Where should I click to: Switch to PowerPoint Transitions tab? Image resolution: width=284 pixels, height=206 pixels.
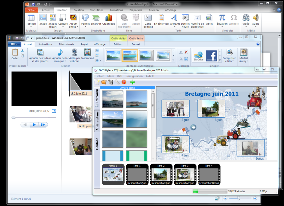(96, 10)
